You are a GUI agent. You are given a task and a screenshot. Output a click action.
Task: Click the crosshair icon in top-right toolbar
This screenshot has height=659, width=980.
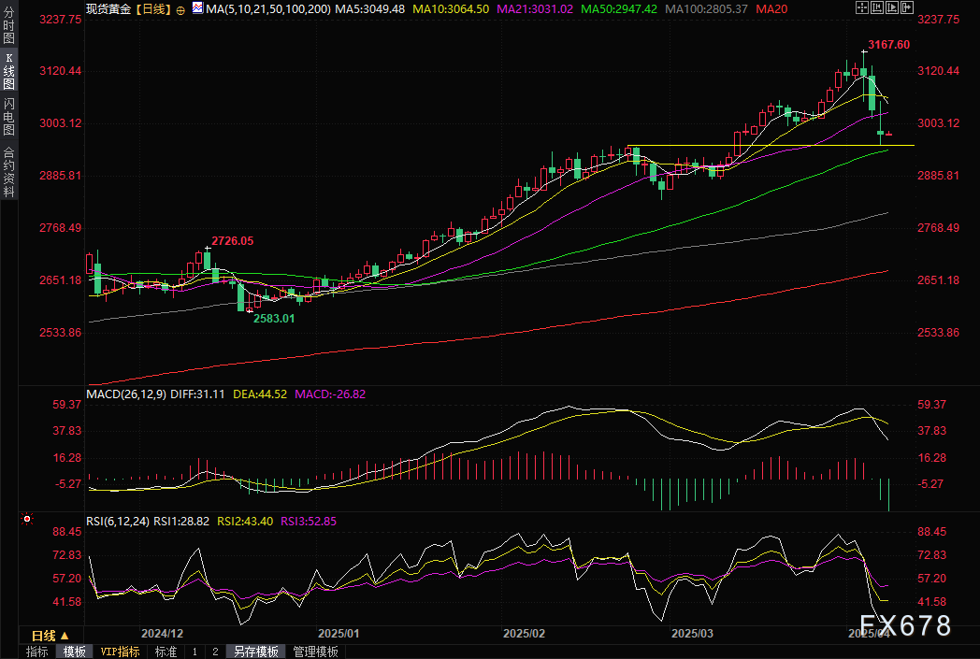(x=861, y=8)
